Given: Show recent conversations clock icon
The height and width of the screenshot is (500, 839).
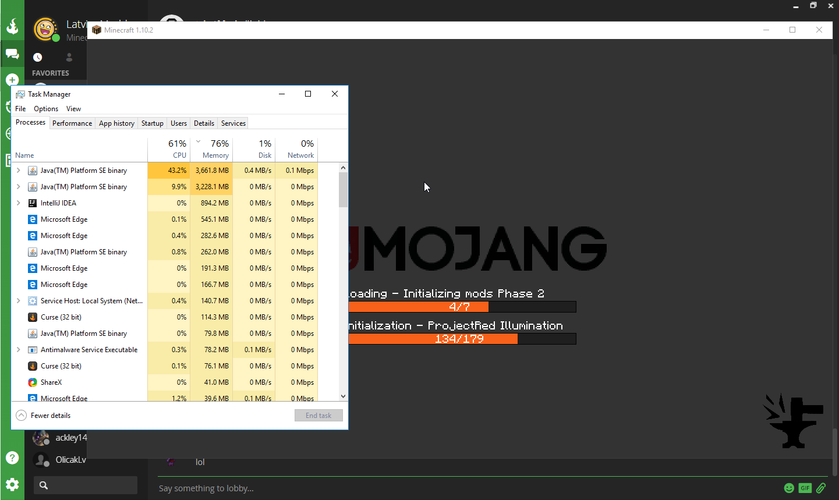Looking at the screenshot, I should coord(38,57).
